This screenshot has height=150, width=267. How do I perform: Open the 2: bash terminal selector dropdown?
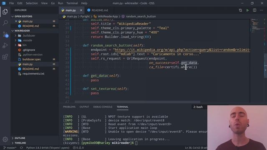coord(199,107)
